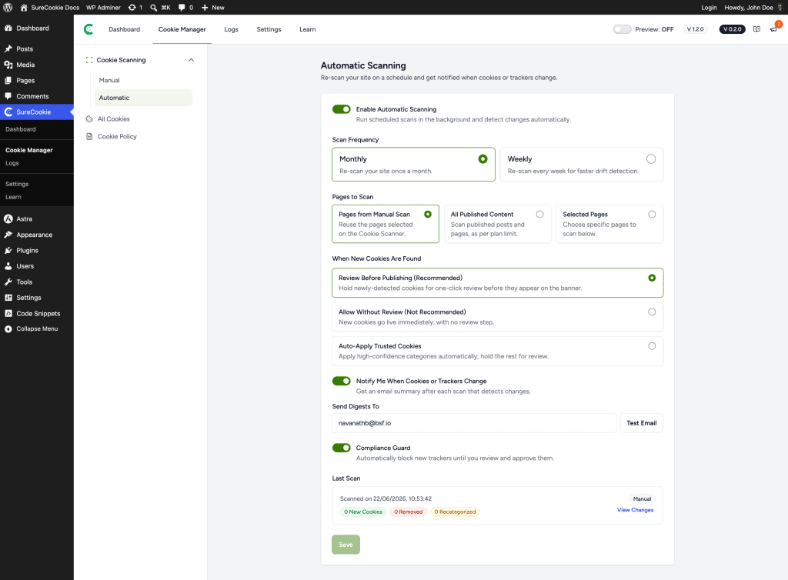Open the Plugins menu in sidebar
The image size is (788, 580).
point(27,250)
